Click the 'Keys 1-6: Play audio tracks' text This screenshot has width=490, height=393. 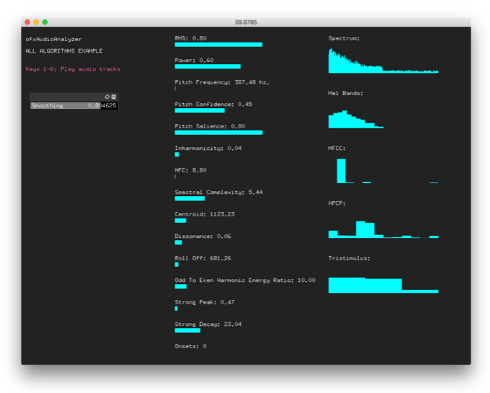pyautogui.click(x=73, y=69)
